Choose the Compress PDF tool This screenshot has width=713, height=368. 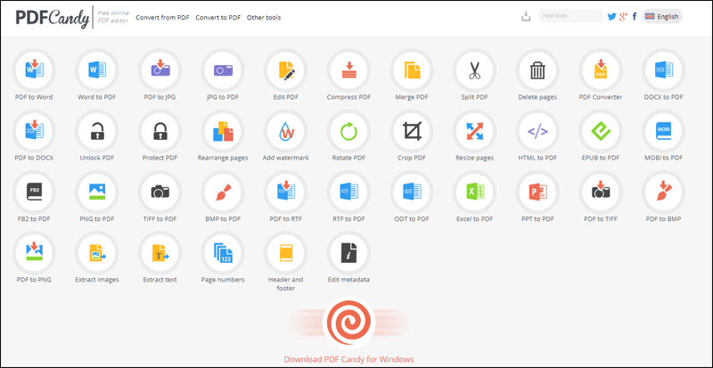pos(348,70)
